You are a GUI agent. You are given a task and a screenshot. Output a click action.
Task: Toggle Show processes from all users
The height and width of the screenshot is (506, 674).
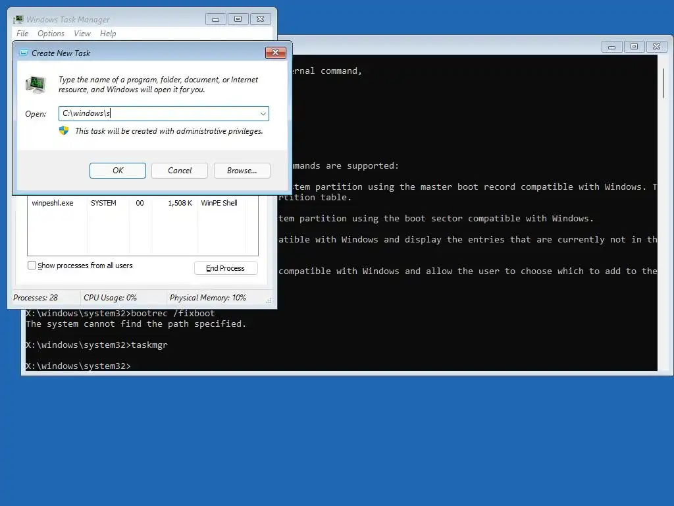click(32, 266)
